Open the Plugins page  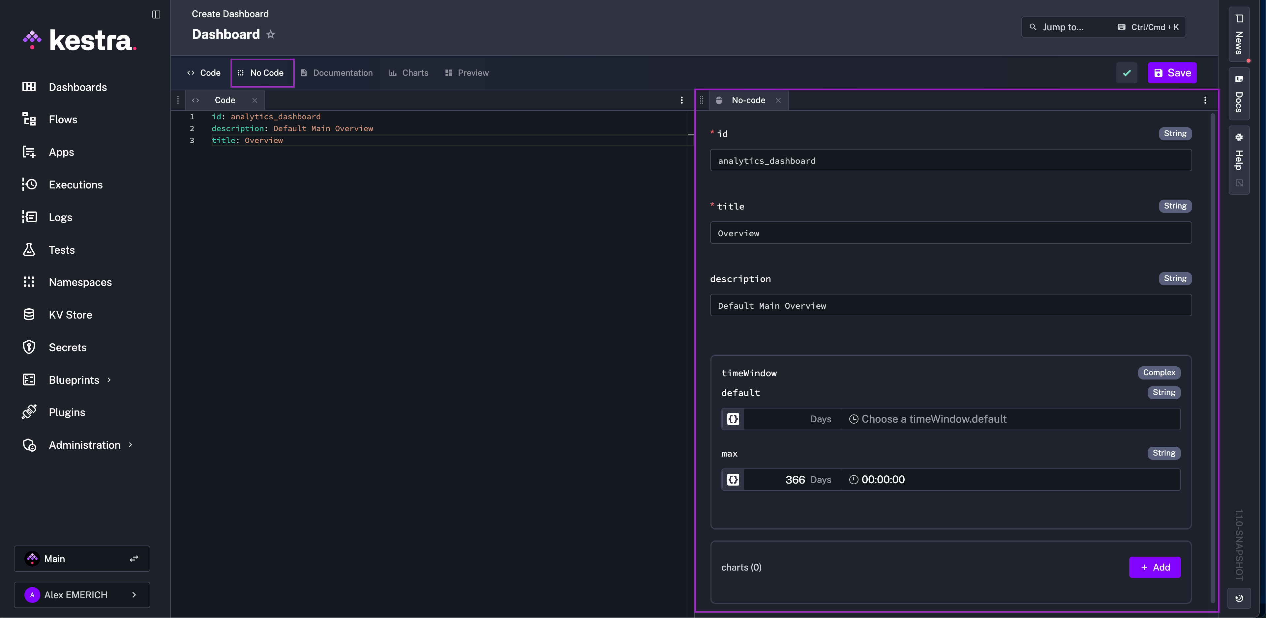coord(67,412)
